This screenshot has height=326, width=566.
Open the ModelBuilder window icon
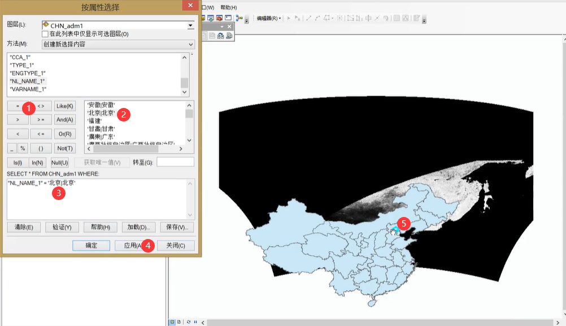[239, 18]
